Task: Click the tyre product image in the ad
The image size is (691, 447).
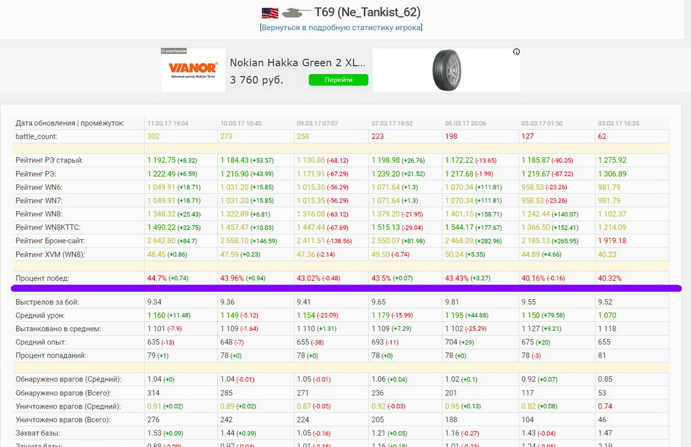Action: [446, 70]
